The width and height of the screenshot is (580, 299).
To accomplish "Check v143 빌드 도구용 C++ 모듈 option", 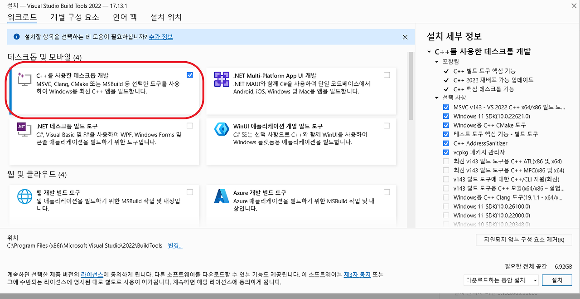I will click(446, 188).
